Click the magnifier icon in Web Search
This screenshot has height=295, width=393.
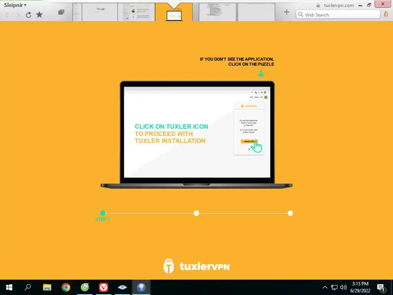tap(301, 15)
